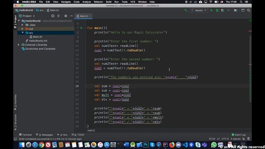Open the Analyze menu

point(87,2)
